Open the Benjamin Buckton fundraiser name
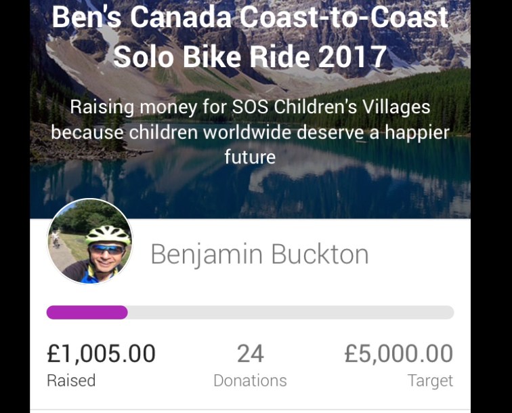512x413 pixels. tap(259, 254)
